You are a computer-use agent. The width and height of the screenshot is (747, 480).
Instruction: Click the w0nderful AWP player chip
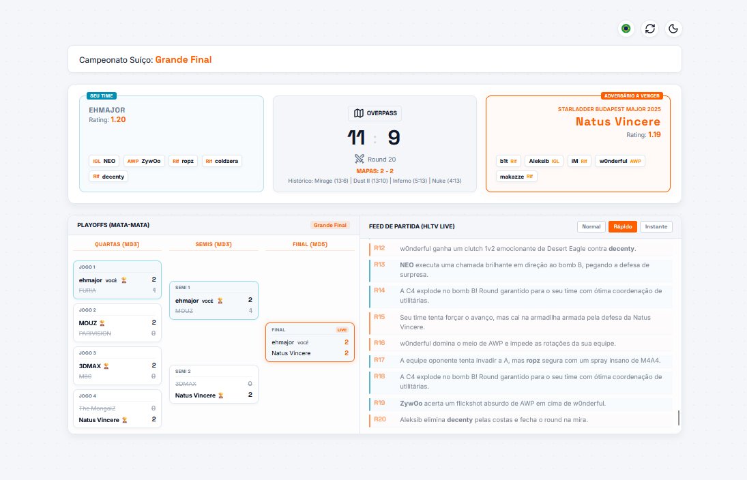click(620, 161)
